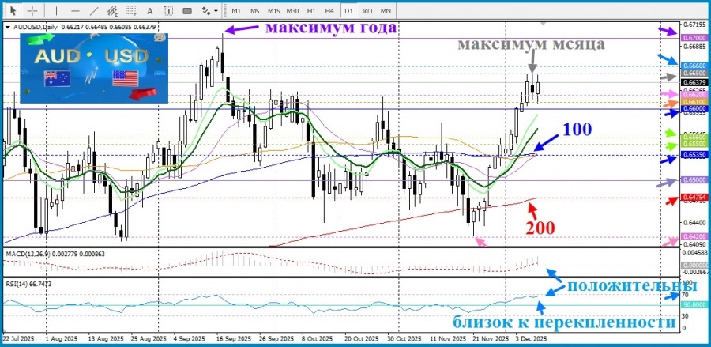Viewport: 711px width, 347px height.
Task: Click the 'максимум мсяца' text annotation
Action: (531, 44)
